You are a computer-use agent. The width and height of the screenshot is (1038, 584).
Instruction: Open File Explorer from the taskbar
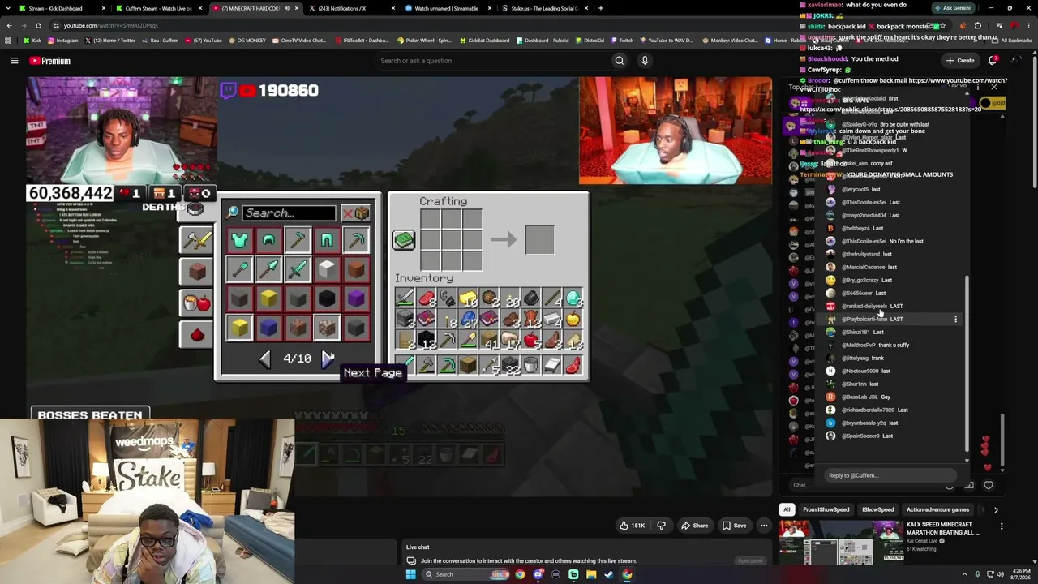(x=591, y=574)
